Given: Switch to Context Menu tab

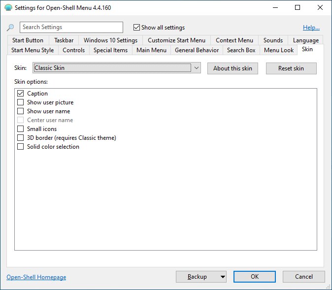Looking at the screenshot, I should click(x=234, y=40).
